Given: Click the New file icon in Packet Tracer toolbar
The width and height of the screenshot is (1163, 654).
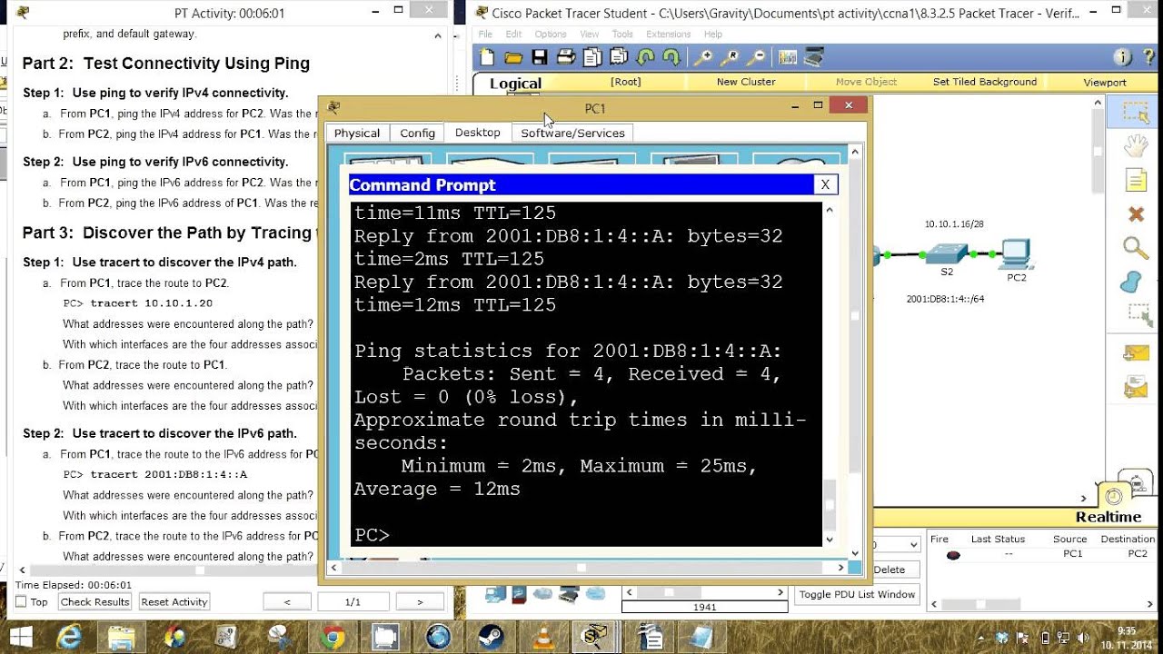Looking at the screenshot, I should coord(487,57).
